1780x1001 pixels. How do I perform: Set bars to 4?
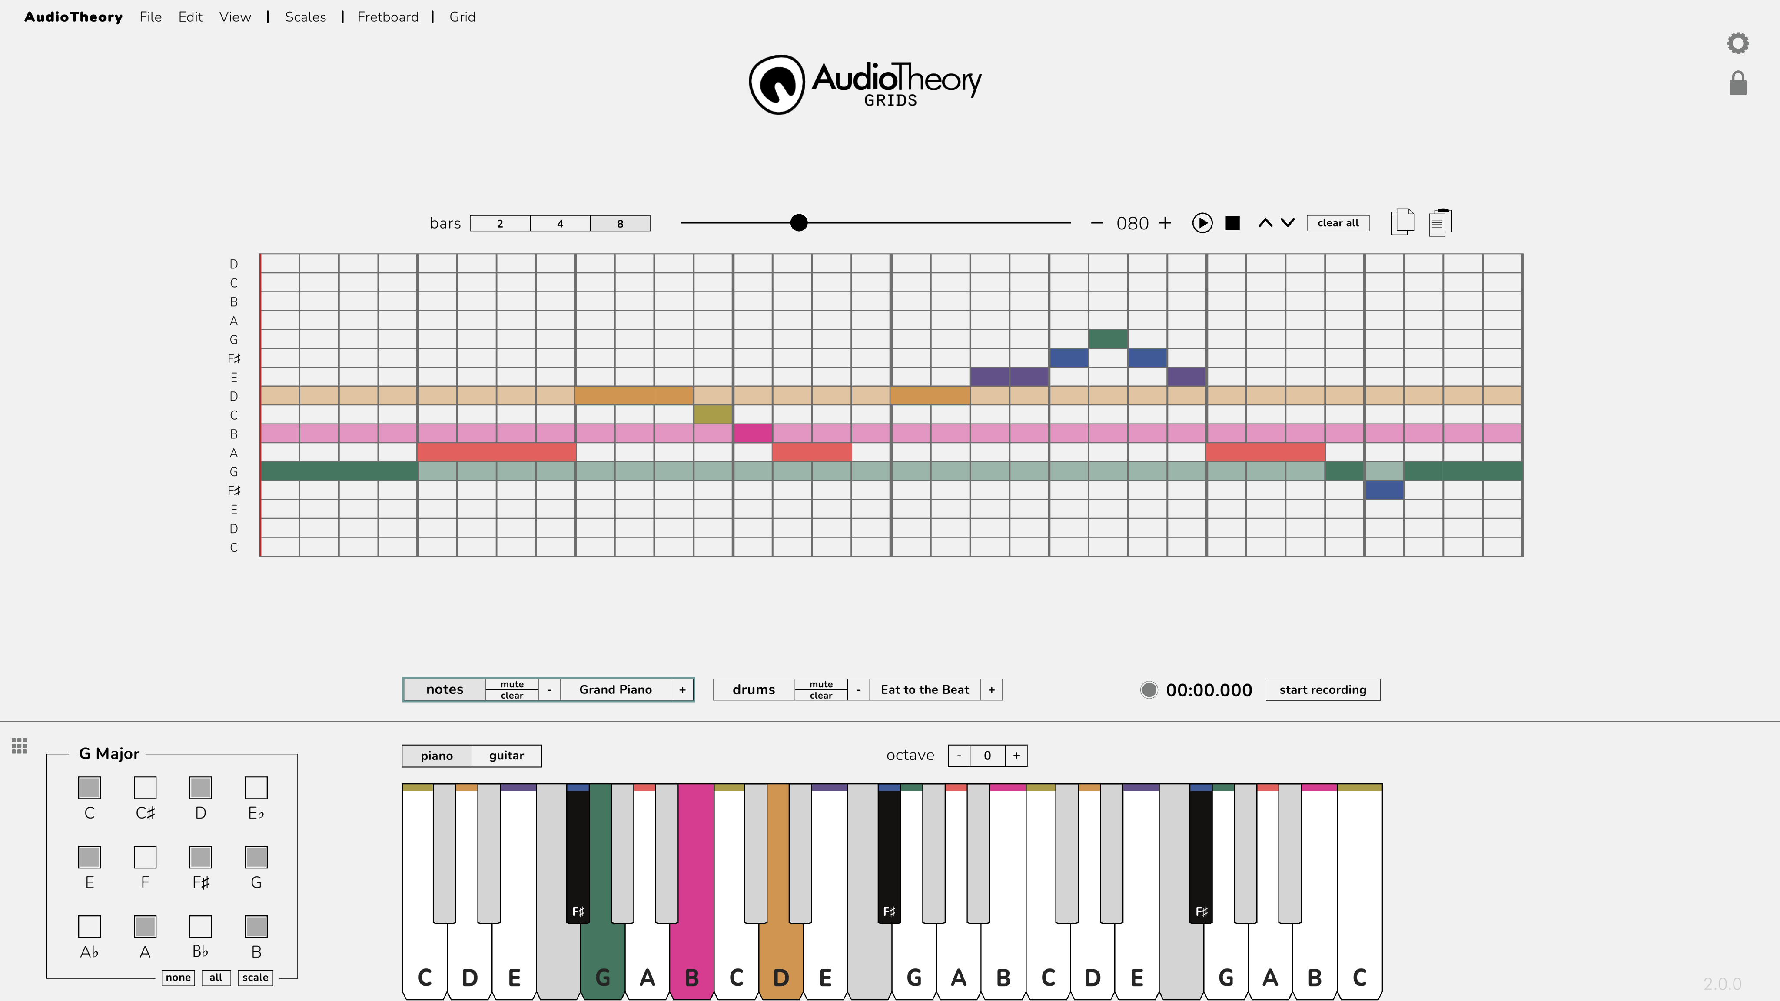(x=560, y=223)
